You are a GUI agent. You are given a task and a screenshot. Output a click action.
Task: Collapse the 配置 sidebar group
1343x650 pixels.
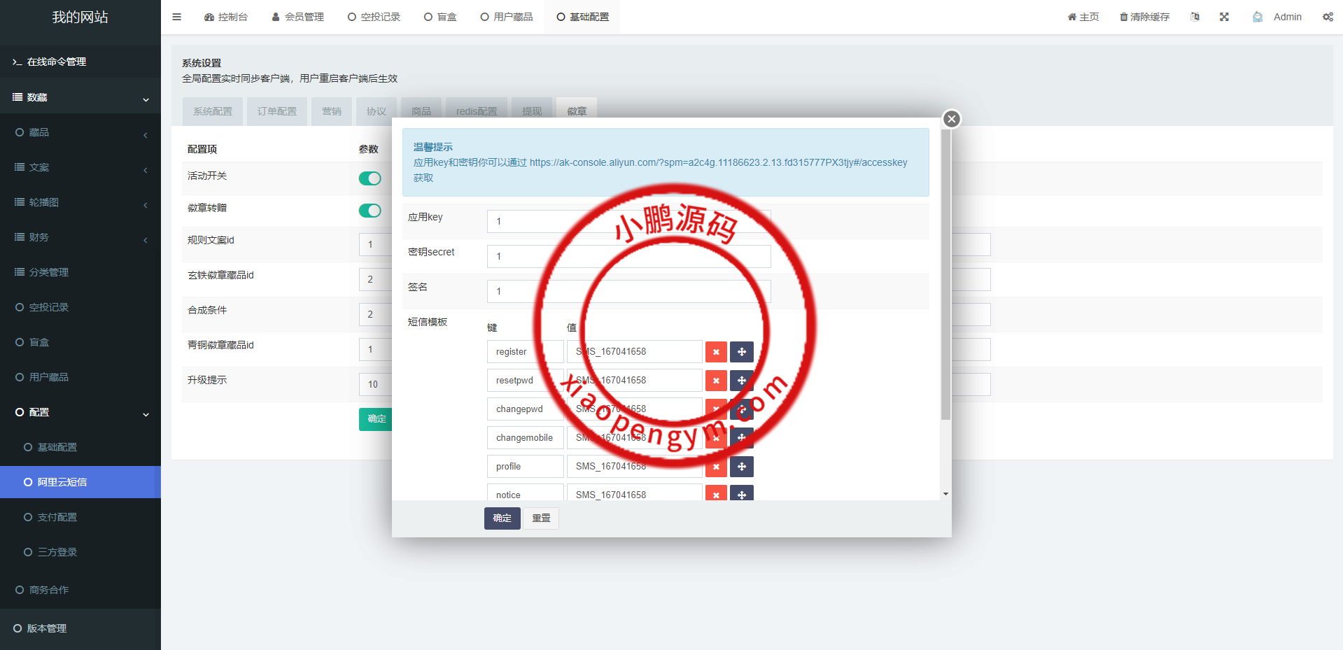(x=146, y=414)
